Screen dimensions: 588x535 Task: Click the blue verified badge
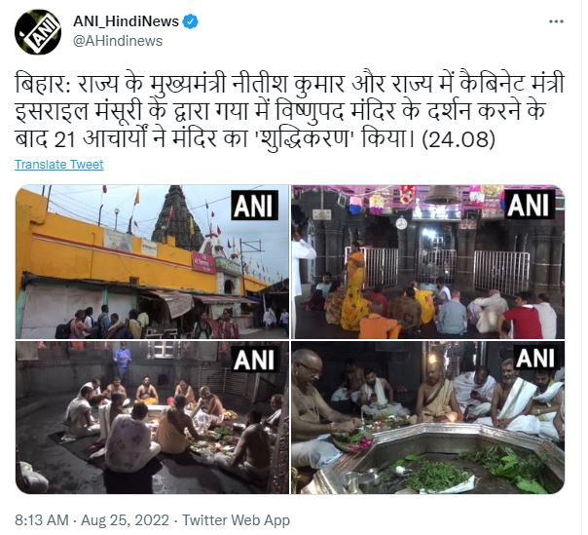click(x=190, y=21)
